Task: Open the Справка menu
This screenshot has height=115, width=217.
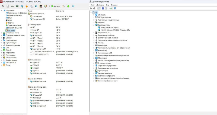Action: coord(114,5)
